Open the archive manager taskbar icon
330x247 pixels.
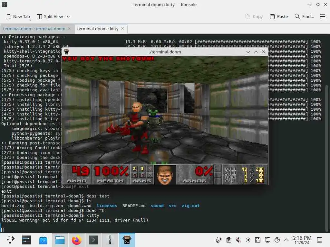(110, 240)
